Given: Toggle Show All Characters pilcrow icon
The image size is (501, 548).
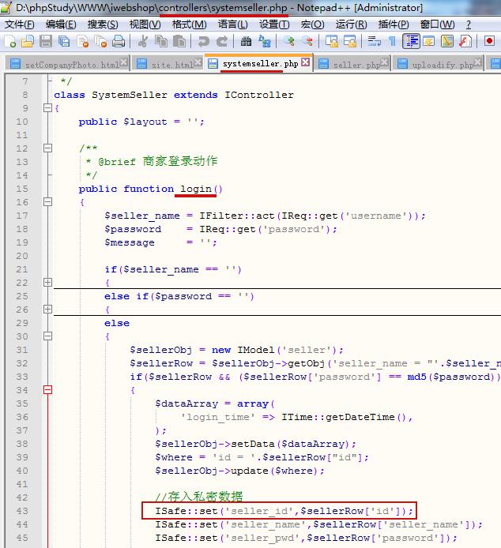Looking at the screenshot, I should click(x=392, y=41).
